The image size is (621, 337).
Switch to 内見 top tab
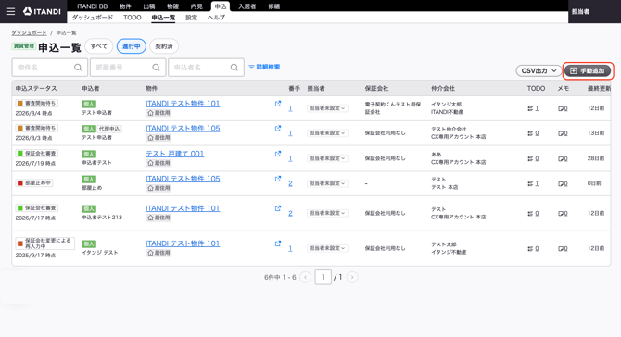click(196, 6)
